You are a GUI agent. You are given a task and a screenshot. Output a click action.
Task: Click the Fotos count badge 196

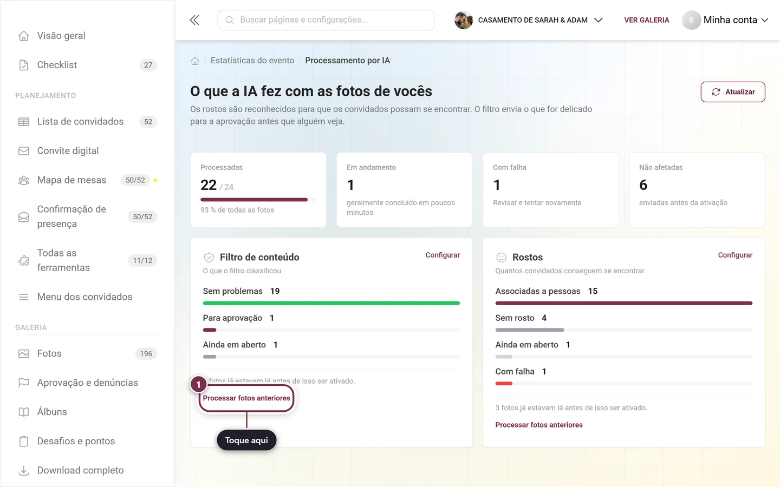coord(146,353)
